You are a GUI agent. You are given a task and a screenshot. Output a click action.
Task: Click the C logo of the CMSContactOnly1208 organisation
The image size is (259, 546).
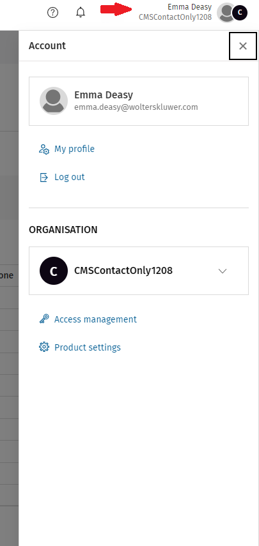tap(54, 271)
